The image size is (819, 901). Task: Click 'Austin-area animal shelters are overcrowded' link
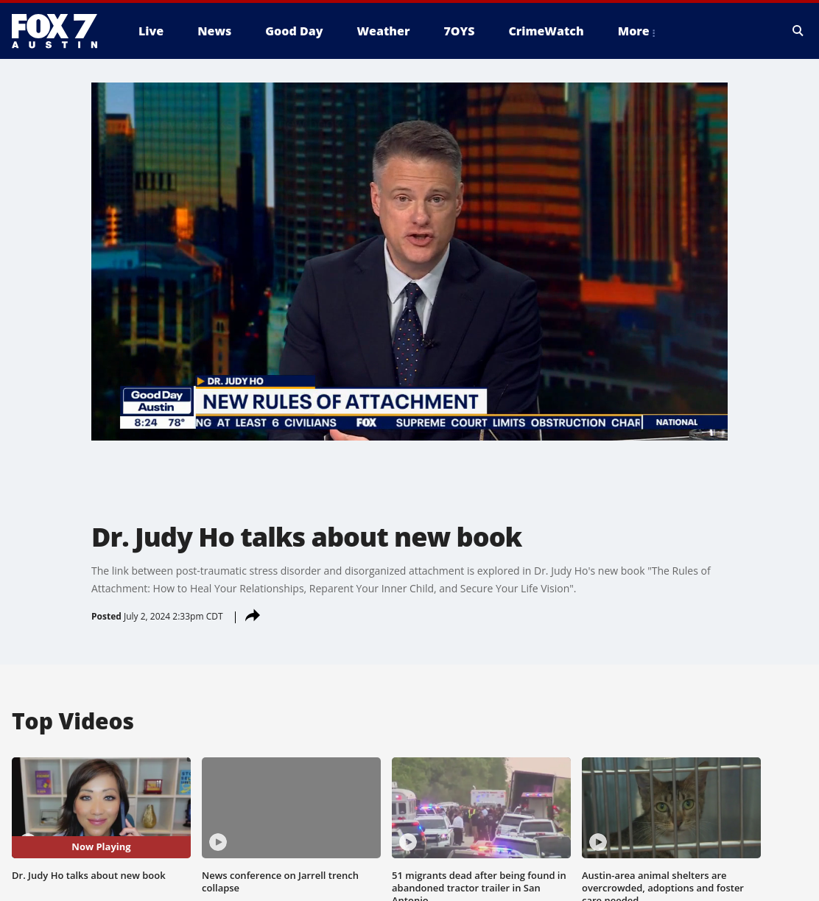pyautogui.click(x=663, y=886)
